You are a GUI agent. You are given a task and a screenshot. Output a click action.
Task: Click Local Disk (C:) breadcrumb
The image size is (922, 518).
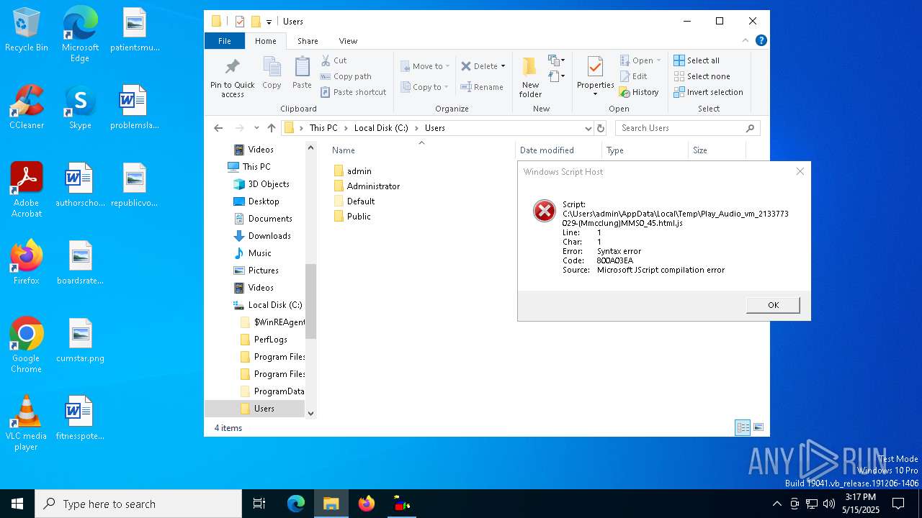pyautogui.click(x=381, y=128)
